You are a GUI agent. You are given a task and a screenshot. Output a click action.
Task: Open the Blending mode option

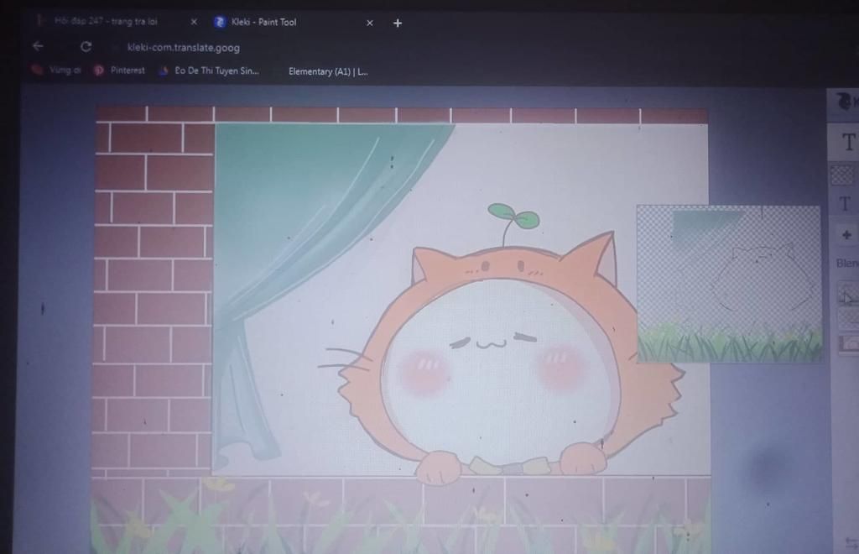coord(847,264)
